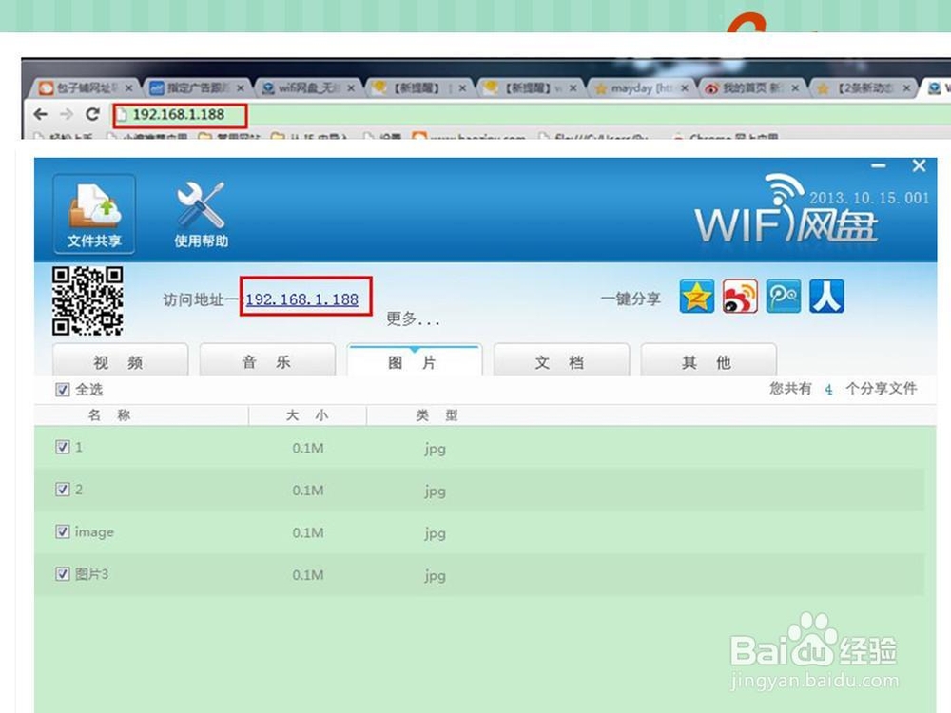This screenshot has height=713, width=951.
Task: Close the WIFI网盘 window
Action: tap(919, 165)
